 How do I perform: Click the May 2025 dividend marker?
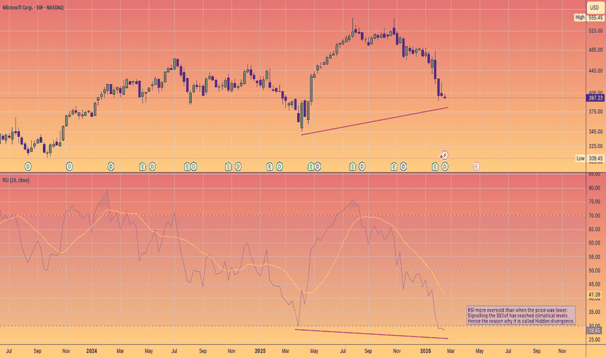pos(317,166)
